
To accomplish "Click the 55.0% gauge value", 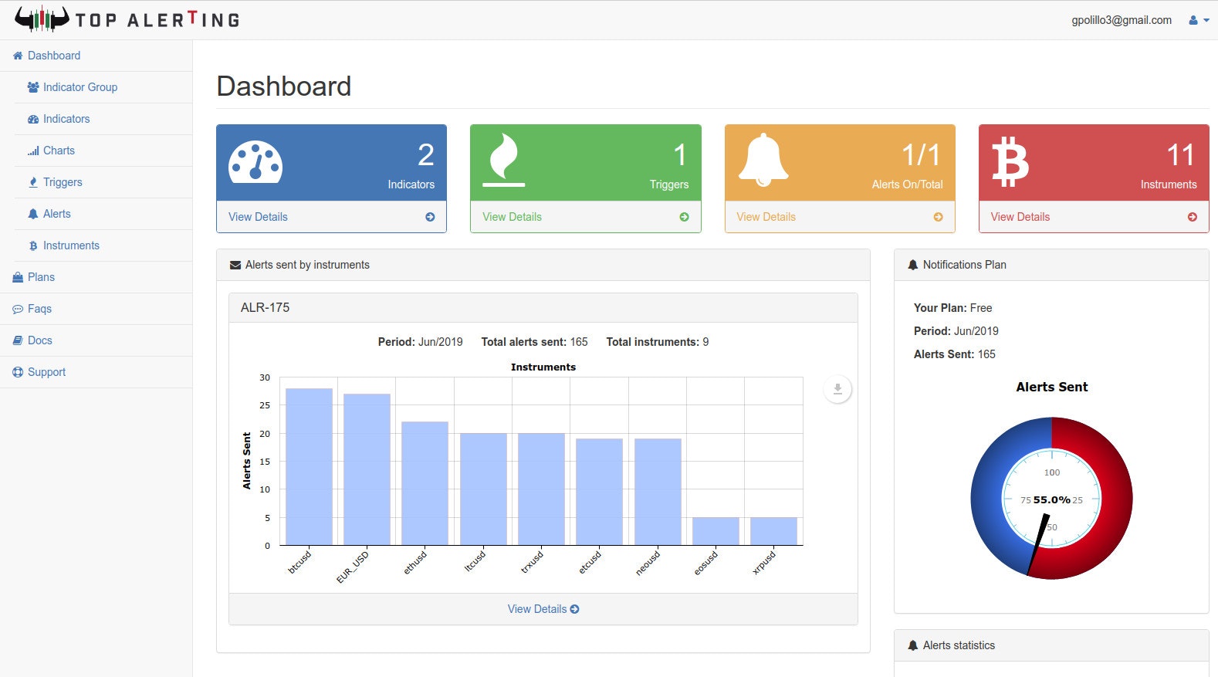I will pyautogui.click(x=1051, y=499).
